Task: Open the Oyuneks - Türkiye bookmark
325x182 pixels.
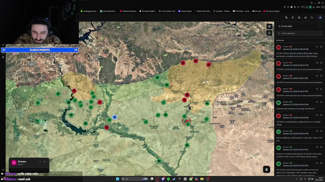Action: 222,11
